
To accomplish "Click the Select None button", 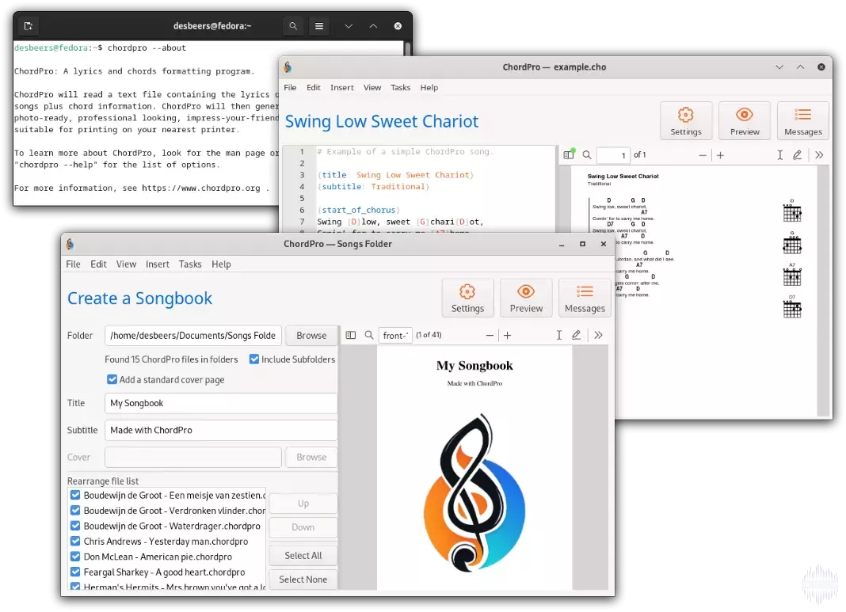I will point(303,579).
